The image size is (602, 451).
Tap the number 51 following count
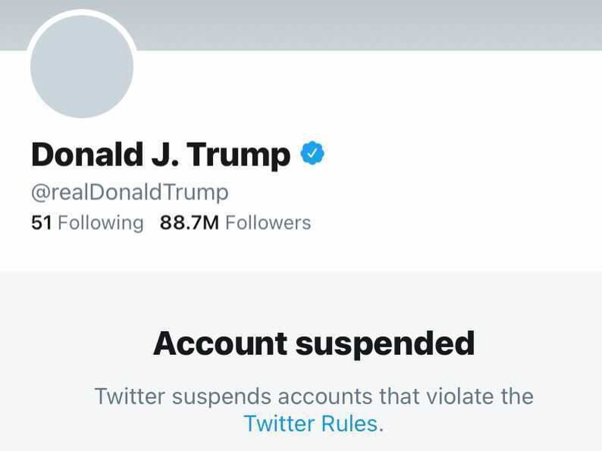click(x=41, y=223)
